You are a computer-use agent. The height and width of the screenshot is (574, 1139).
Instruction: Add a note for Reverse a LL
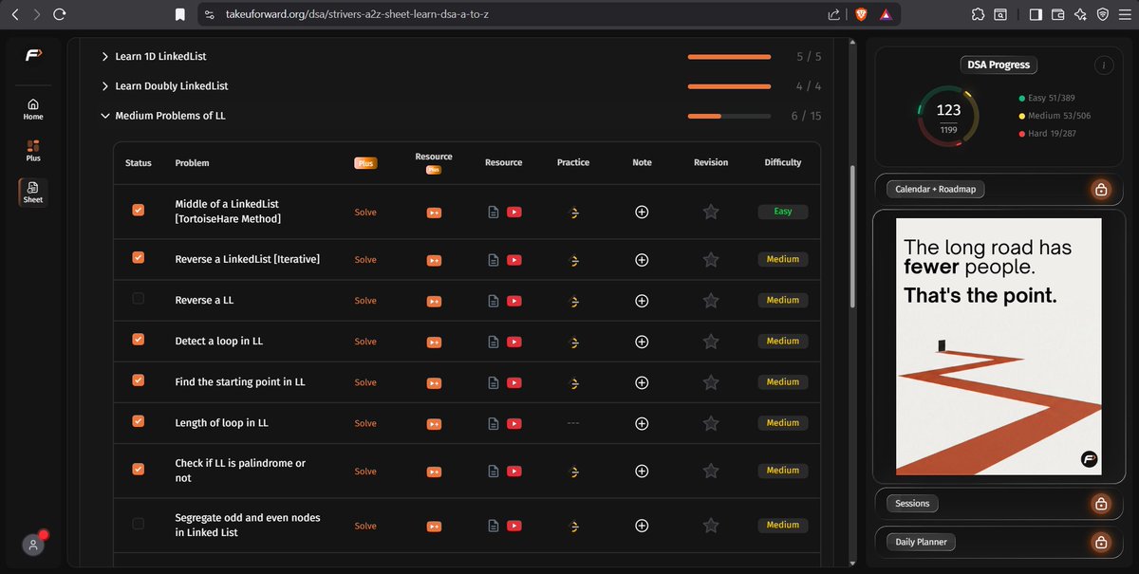[642, 301]
